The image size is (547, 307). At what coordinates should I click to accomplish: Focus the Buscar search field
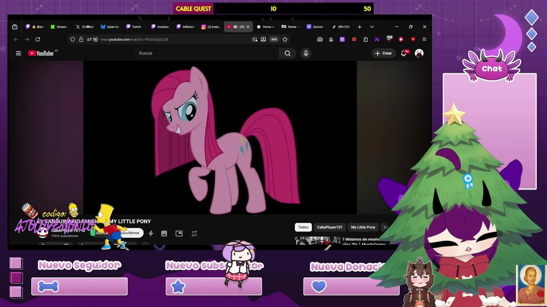click(207, 53)
